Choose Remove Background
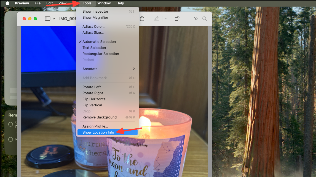This screenshot has width=316, height=177. tap(108, 117)
